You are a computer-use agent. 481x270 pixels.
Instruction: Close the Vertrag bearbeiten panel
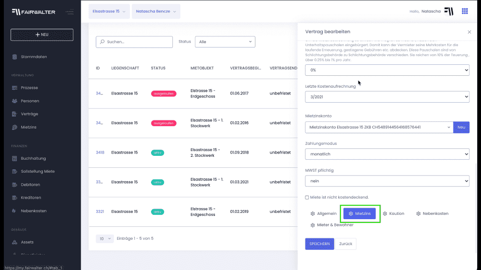point(469,32)
